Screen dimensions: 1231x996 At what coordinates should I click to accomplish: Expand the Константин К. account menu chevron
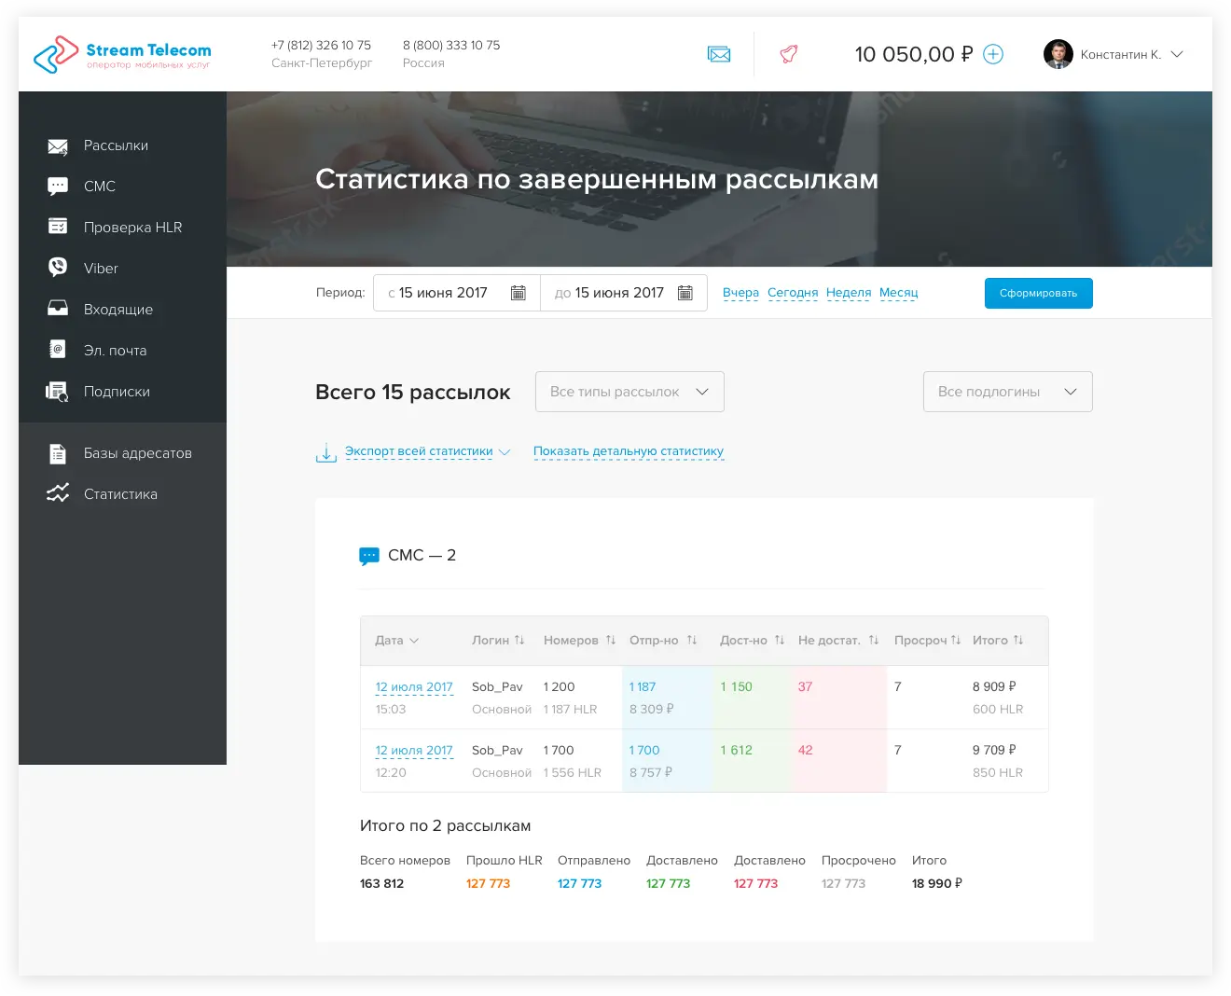coord(1177,54)
